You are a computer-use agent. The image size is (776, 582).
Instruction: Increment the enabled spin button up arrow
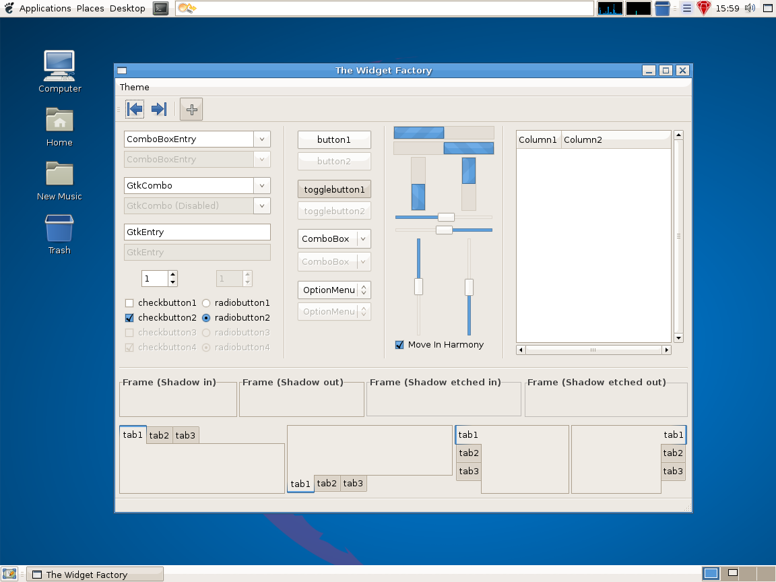[172, 275]
